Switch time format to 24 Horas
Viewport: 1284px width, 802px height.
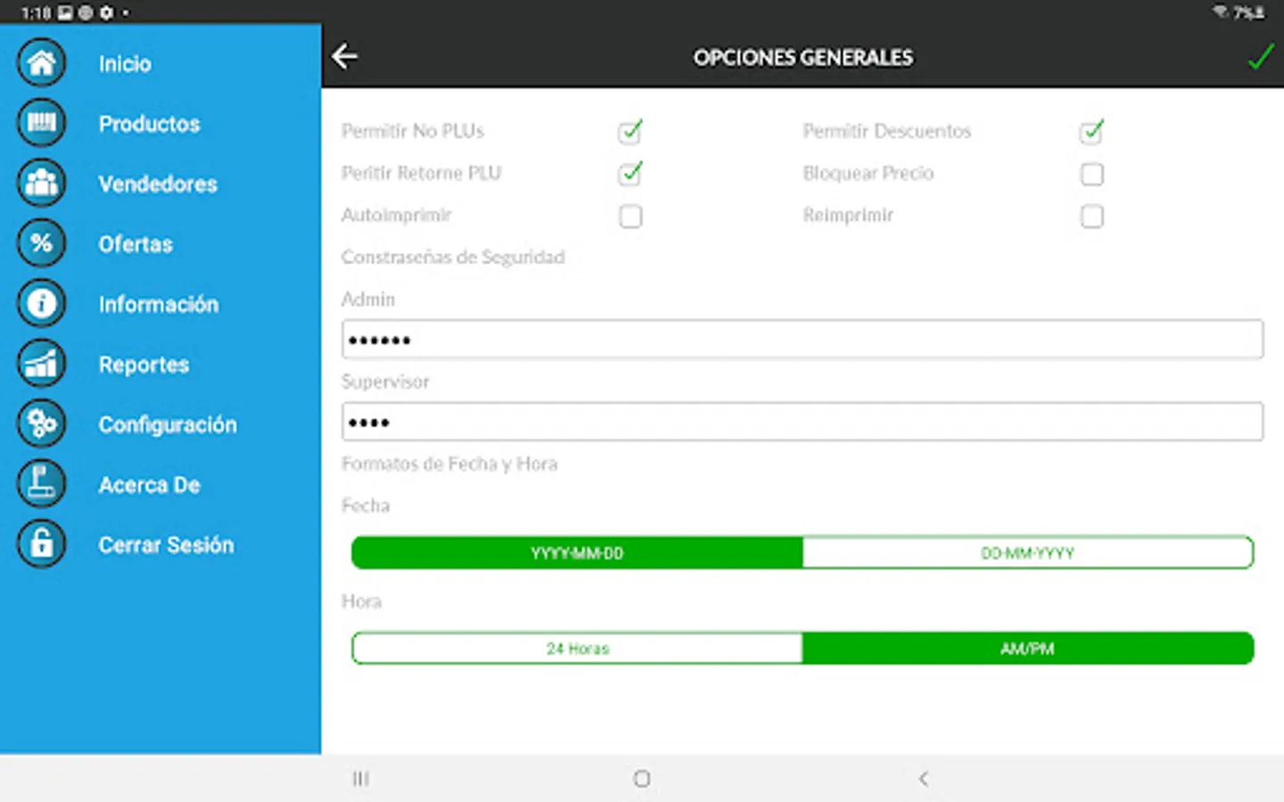(x=577, y=648)
